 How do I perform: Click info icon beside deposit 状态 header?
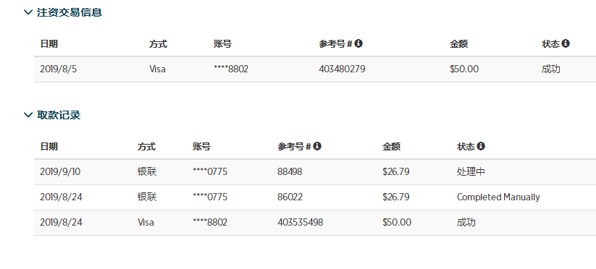pos(566,43)
